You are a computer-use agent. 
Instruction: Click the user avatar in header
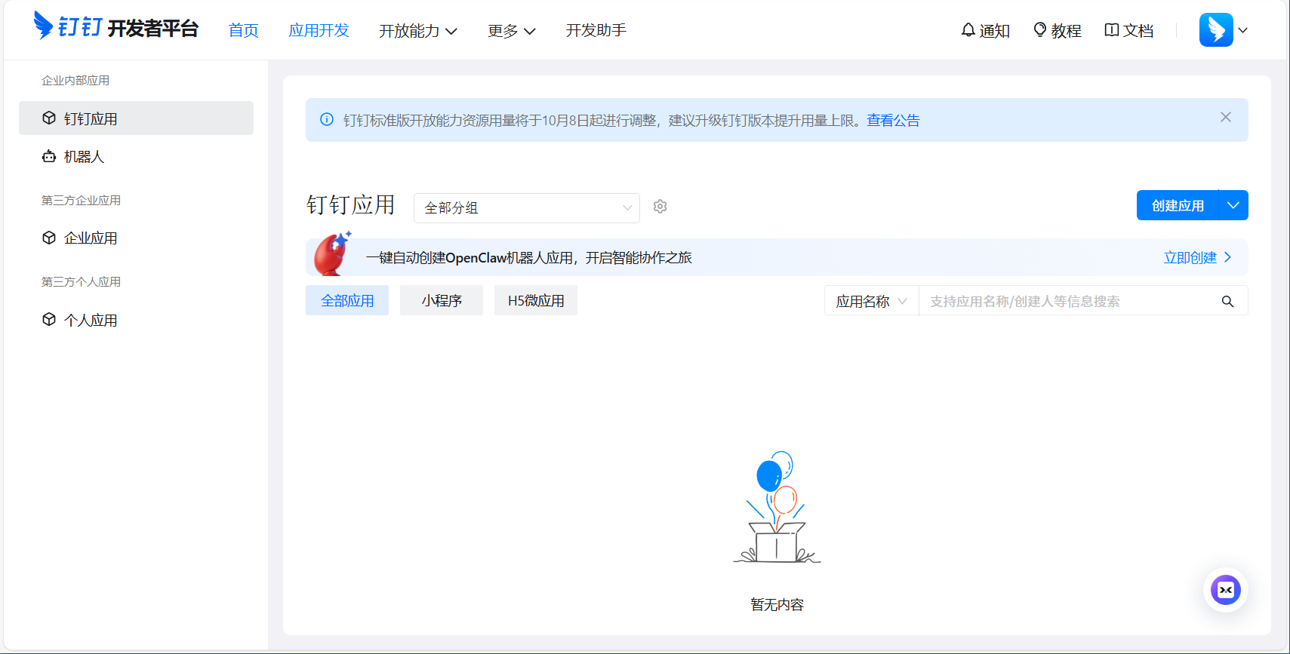pos(1215,30)
